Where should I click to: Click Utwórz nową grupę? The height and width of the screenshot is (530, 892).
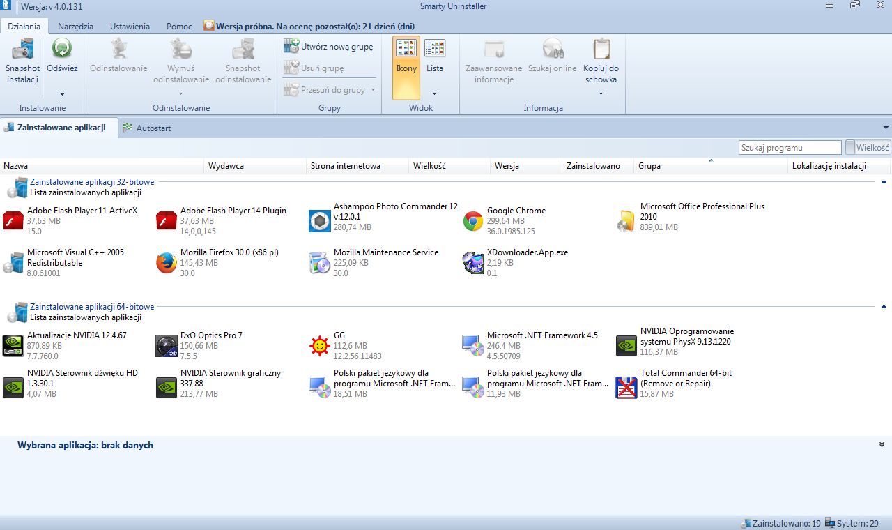point(328,47)
